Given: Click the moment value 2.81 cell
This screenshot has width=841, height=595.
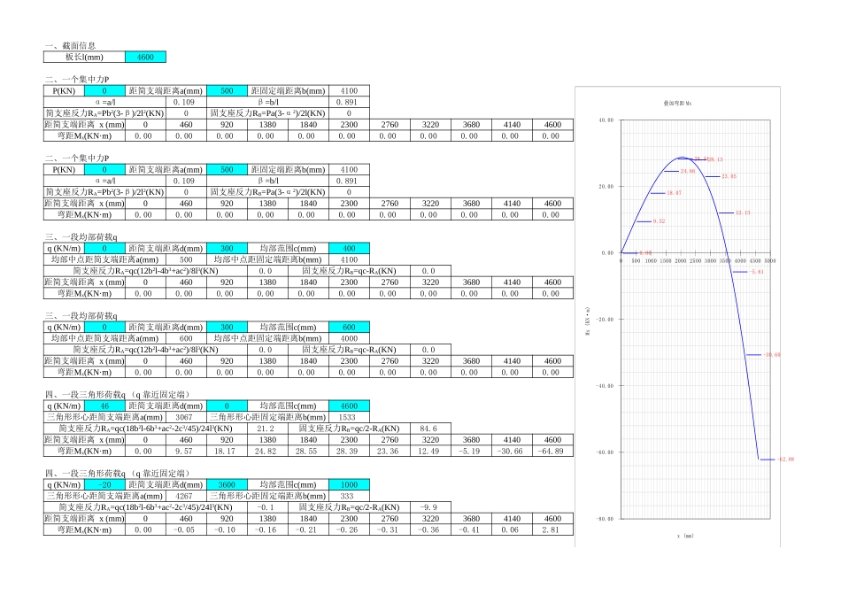Looking at the screenshot, I should tap(553, 530).
